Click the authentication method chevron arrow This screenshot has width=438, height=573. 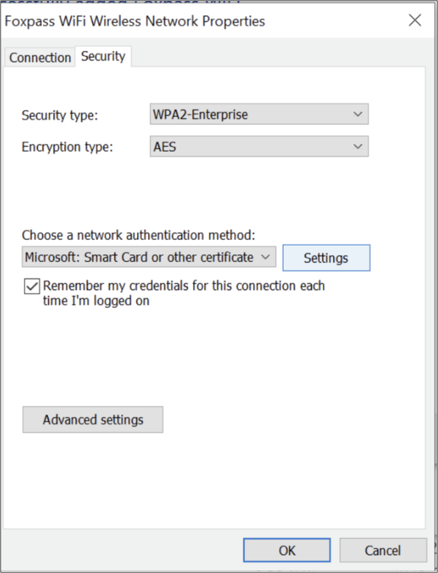[266, 257]
